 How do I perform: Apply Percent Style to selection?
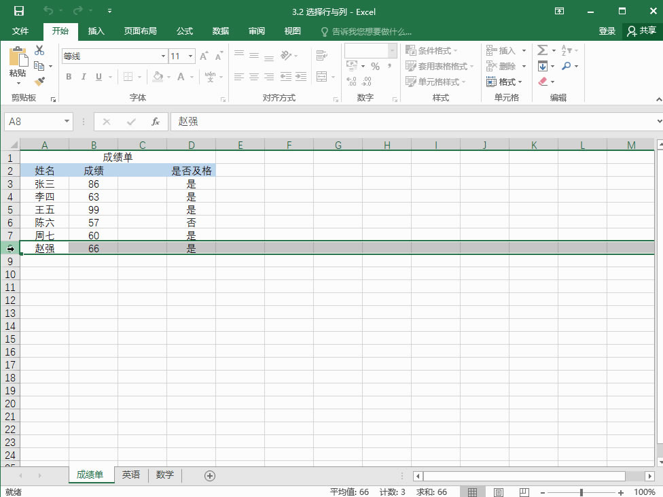click(x=376, y=66)
